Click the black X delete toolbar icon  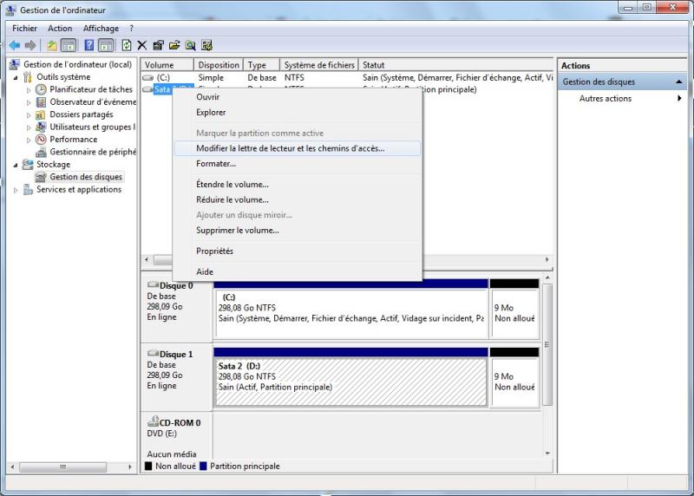pos(142,45)
